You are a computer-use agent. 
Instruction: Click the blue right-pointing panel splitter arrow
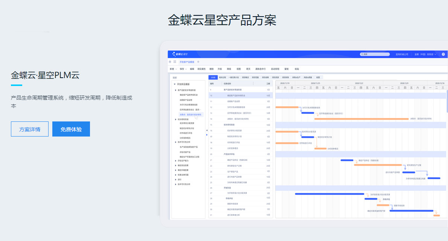click(x=207, y=135)
